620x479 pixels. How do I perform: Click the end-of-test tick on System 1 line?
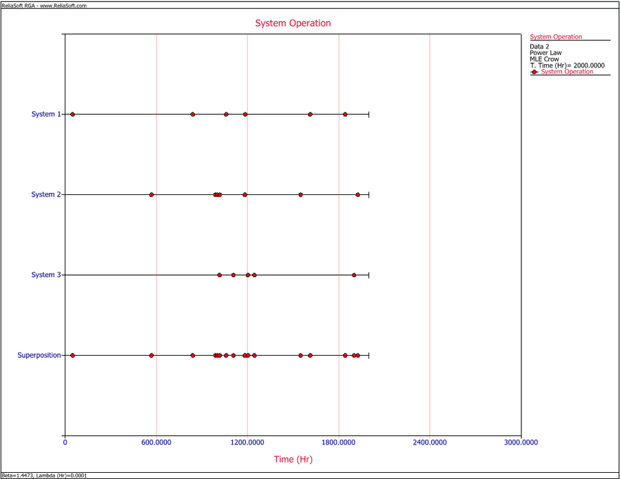click(x=369, y=114)
